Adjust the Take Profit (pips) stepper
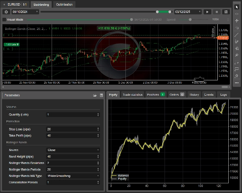This screenshot has height=193, width=242. pyautogui.click(x=98, y=136)
